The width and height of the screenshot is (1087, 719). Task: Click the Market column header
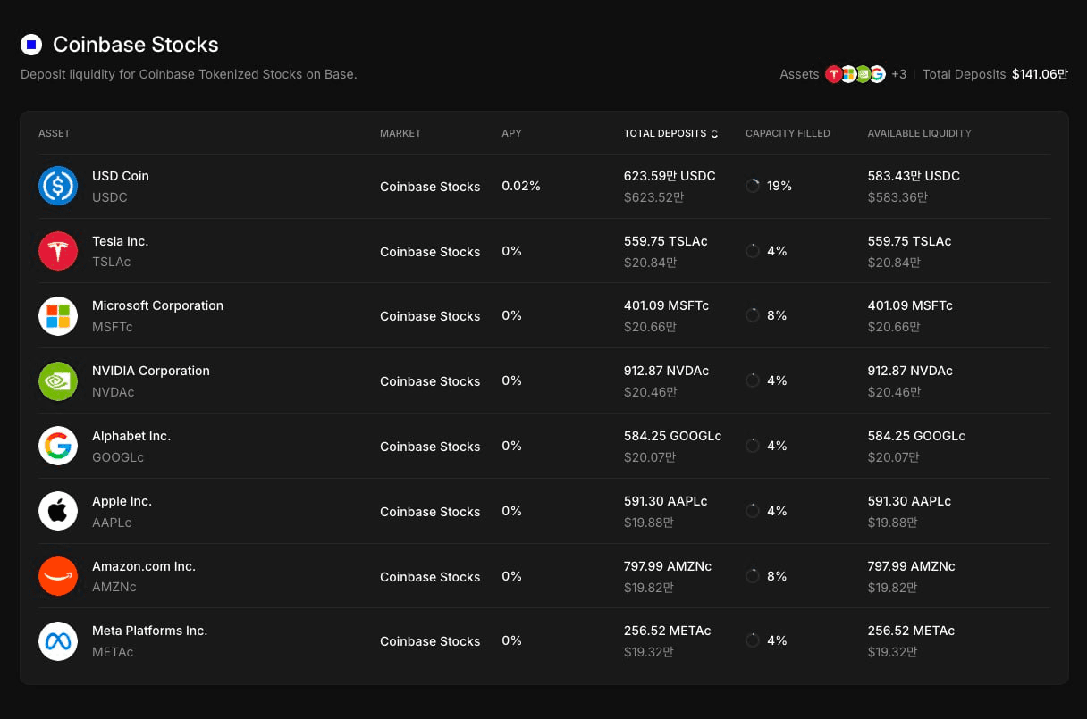(400, 133)
